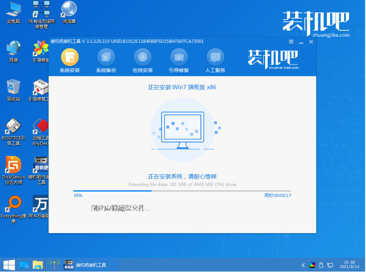The image size is (366, 272).
Task: Open the Windows Start menu
Action: pyautogui.click(x=8, y=265)
